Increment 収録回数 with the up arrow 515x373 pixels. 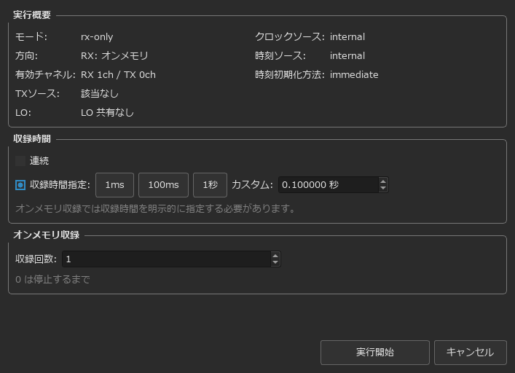[x=275, y=256]
